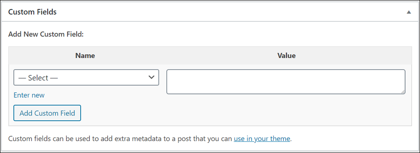Image resolution: width=420 pixels, height=153 pixels.
Task: Click the Add New Custom Field label
Action: 46,34
